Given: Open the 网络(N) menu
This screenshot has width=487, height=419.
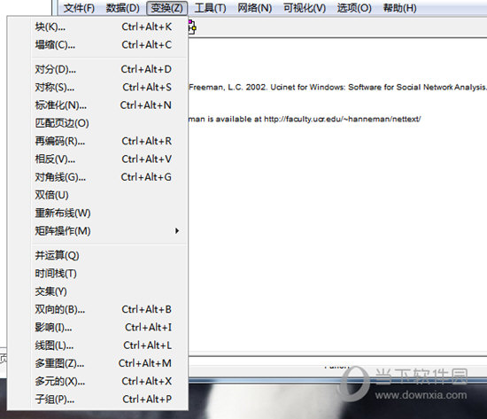Looking at the screenshot, I should click(x=254, y=8).
